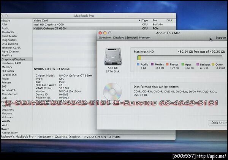Select Audio in the sidebar
The image size is (228, 160).
5,28
